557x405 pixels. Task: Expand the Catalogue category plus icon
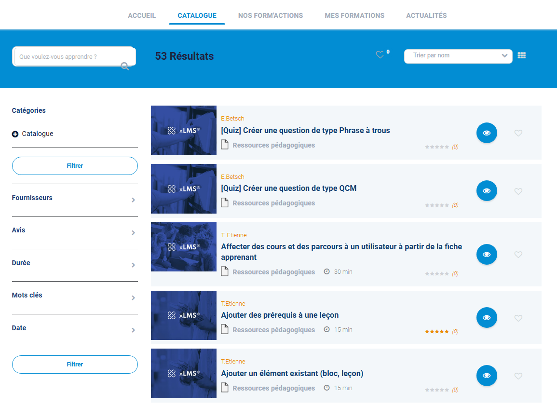tap(15, 134)
